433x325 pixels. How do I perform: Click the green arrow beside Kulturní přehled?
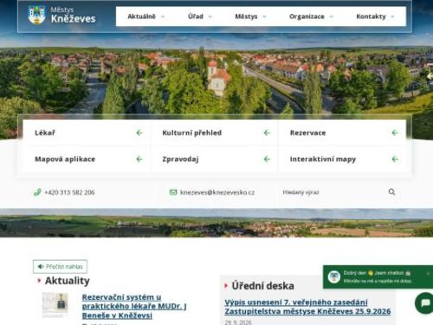267,133
